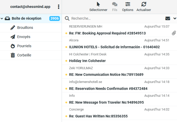Open the Brouillons folder
This screenshot has height=122, width=177.
[x=31, y=28]
